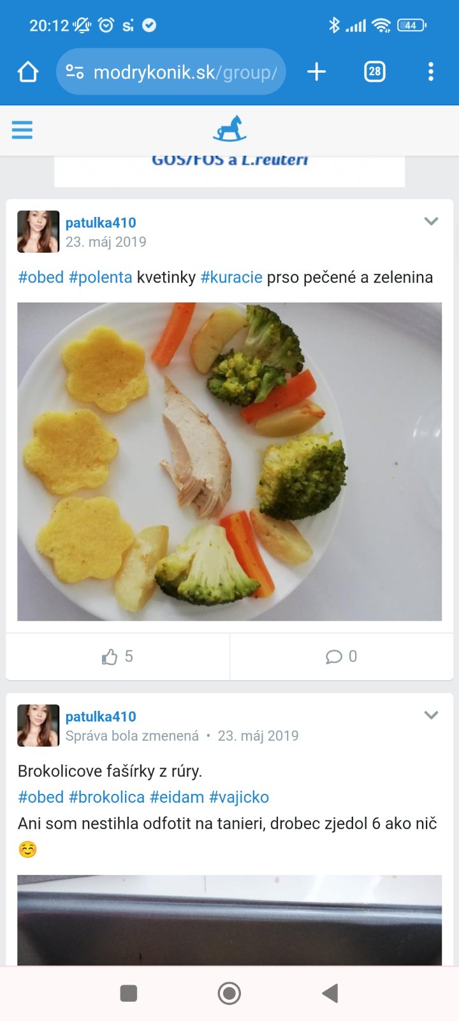The image size is (459, 1021).
Task: Open the tab switcher showing 28 tabs
Action: [x=374, y=72]
